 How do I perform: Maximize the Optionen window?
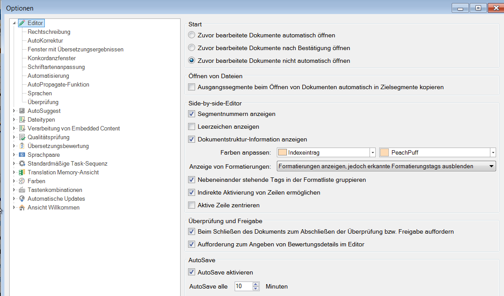click(x=478, y=8)
